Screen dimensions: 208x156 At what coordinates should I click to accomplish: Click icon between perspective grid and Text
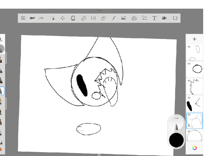pos(144,18)
